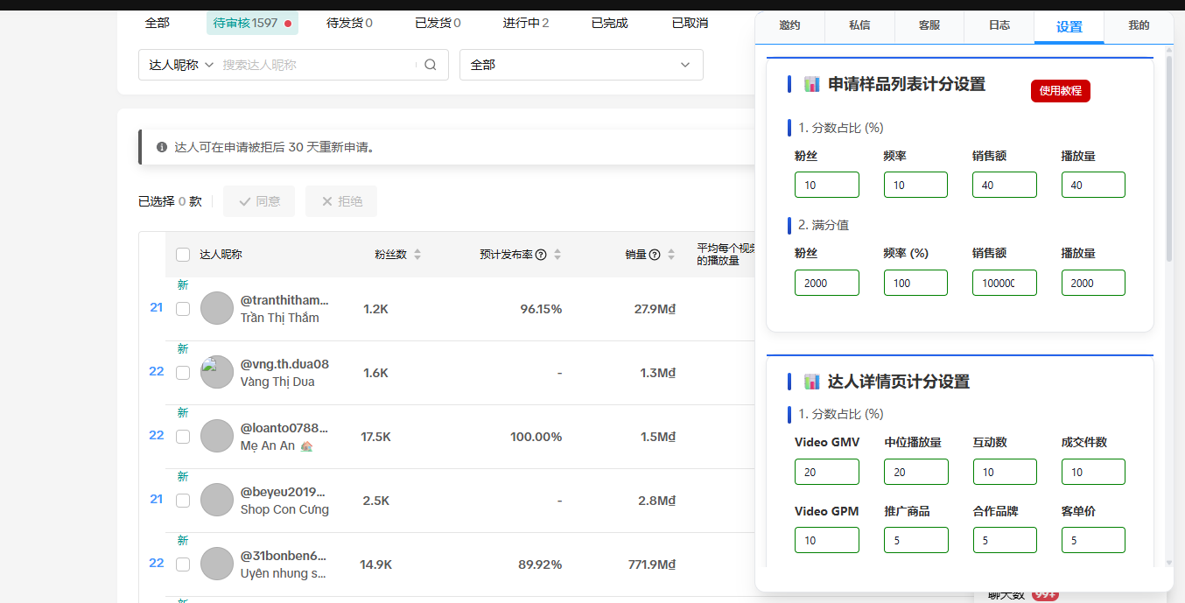Image resolution: width=1185 pixels, height=603 pixels.
Task: Sort by 粉丝数 column arrows
Action: click(417, 255)
